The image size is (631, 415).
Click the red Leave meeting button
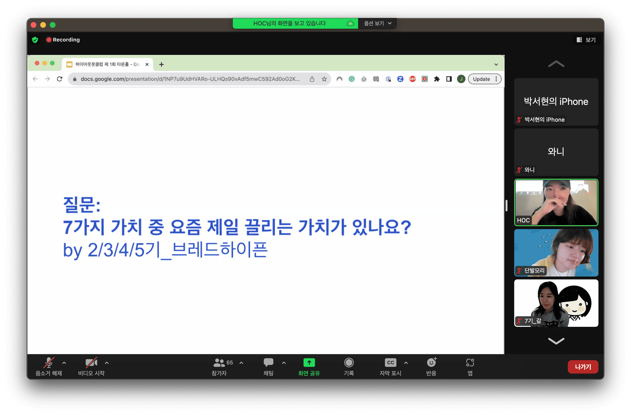[583, 367]
